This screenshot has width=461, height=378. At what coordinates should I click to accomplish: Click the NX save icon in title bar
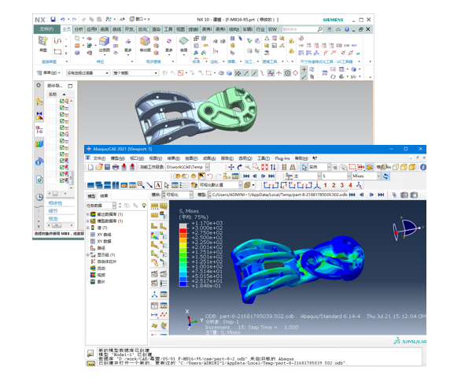(53, 20)
